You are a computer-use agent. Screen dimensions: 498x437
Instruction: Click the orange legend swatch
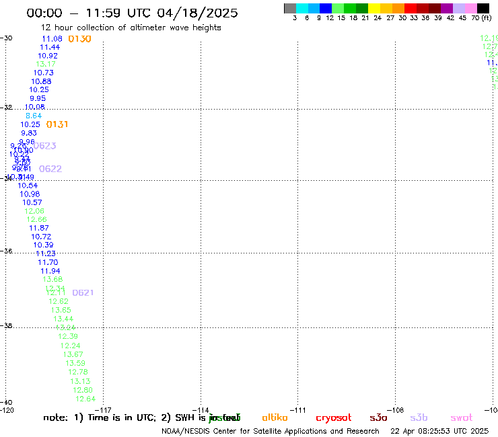click(398, 8)
